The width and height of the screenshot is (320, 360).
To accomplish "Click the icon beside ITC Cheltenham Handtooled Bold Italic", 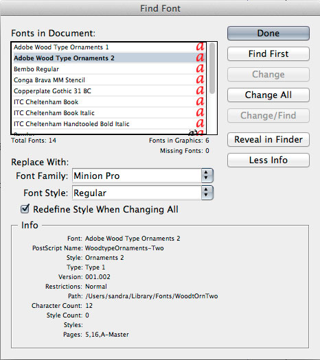I will 200,123.
